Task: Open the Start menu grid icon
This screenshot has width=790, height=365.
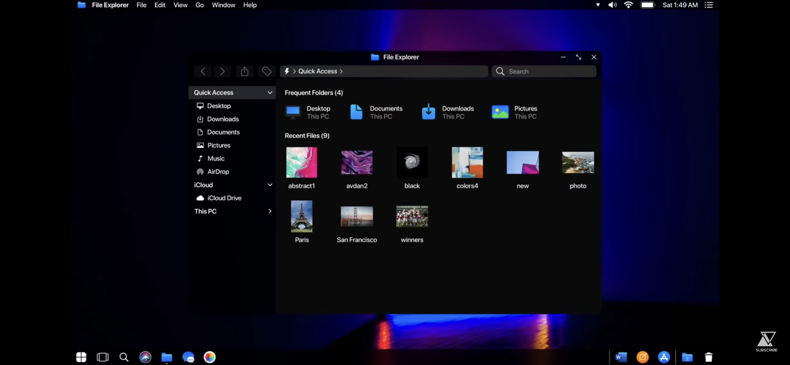Action: (81, 357)
